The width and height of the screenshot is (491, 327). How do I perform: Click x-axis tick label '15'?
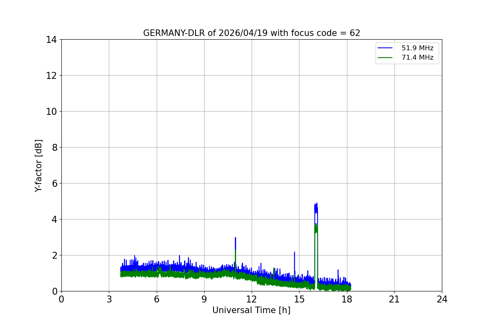[299, 299]
